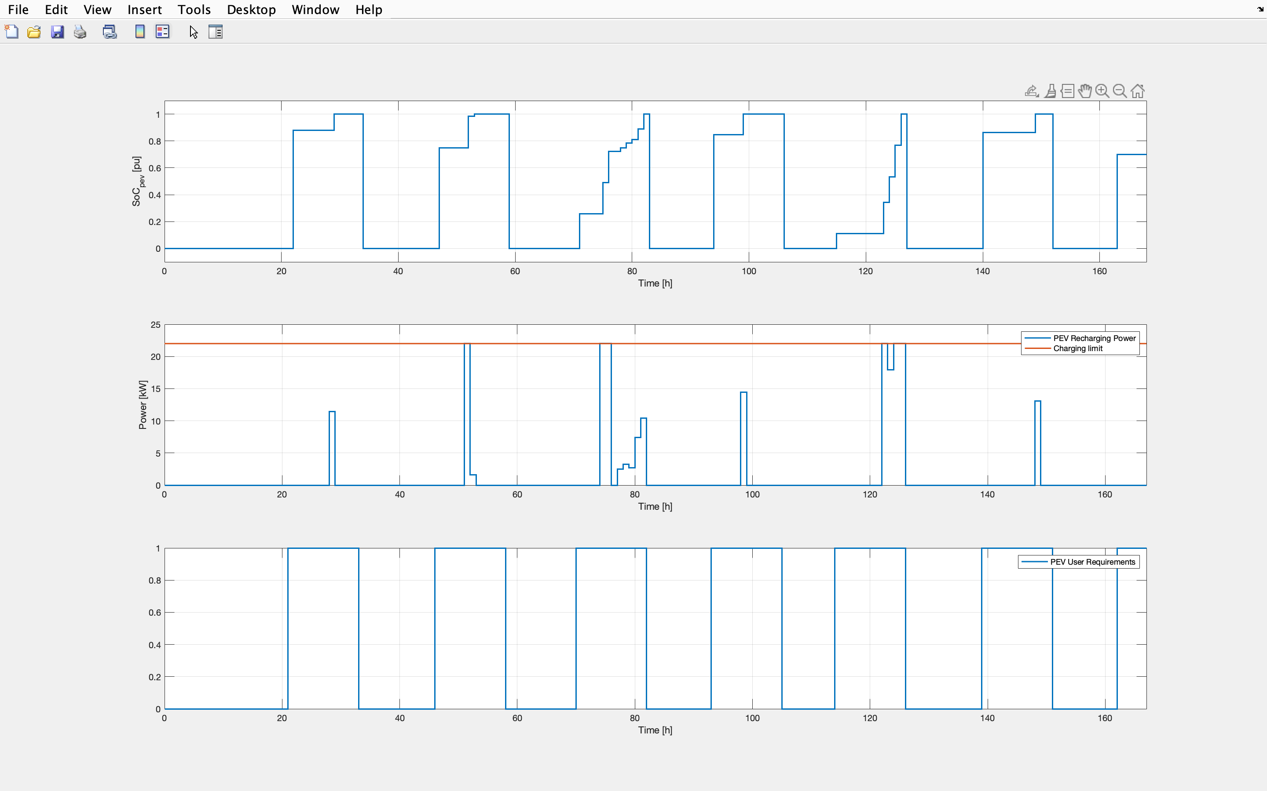Click the 25 tick label on the Power axis
The width and height of the screenshot is (1267, 791).
pos(155,325)
